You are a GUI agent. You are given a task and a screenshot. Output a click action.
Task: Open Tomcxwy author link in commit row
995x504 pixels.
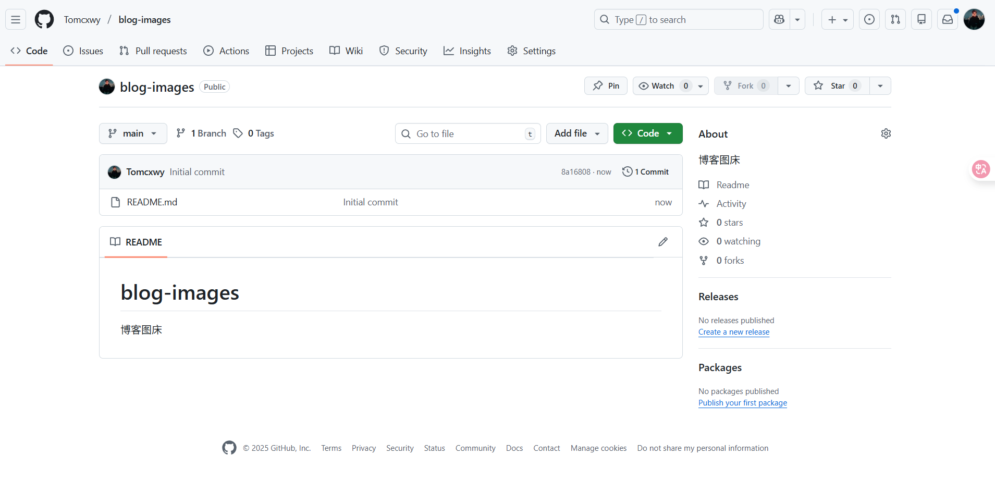145,172
